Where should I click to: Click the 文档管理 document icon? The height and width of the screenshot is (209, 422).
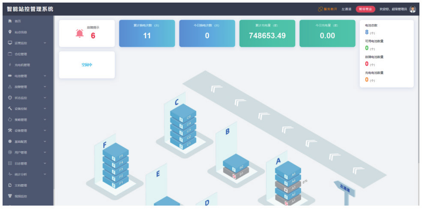pos(10,185)
